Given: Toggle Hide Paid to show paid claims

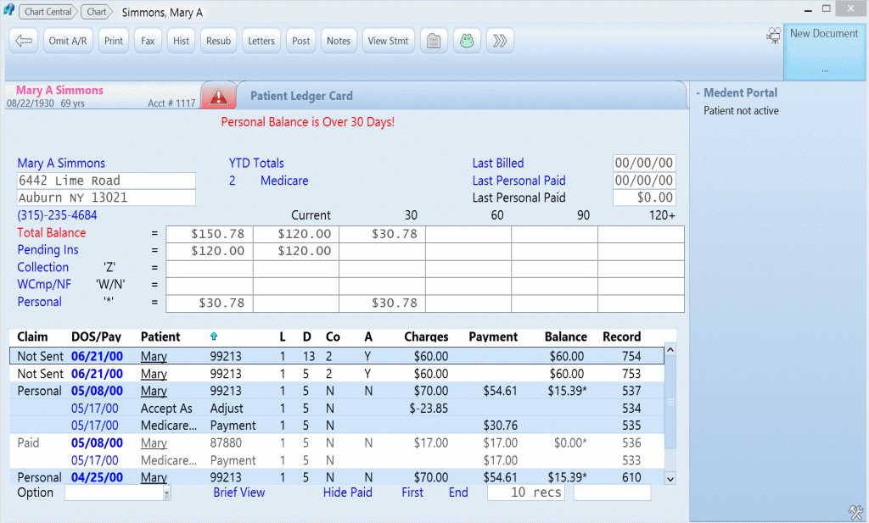Looking at the screenshot, I should click(x=347, y=492).
